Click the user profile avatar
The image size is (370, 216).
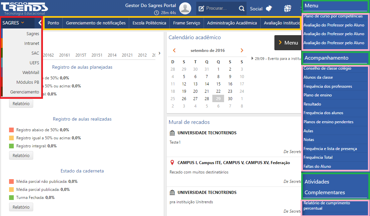tap(185, 8)
